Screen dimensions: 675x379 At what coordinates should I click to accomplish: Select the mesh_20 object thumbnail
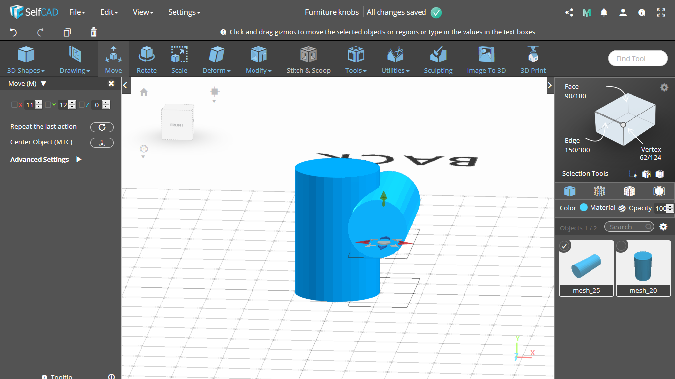[x=643, y=268]
